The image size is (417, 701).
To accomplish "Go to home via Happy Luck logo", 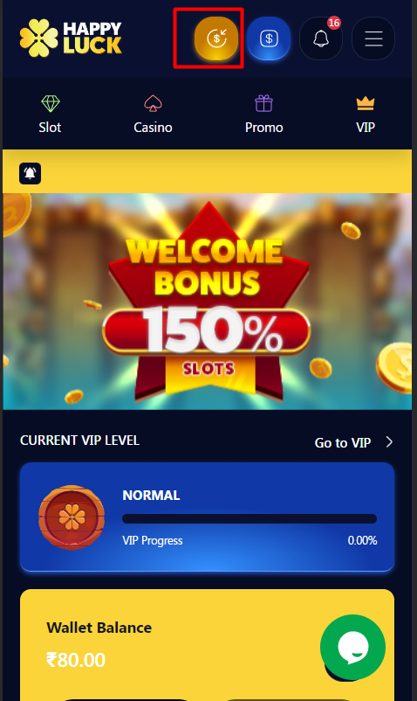I will pyautogui.click(x=71, y=38).
